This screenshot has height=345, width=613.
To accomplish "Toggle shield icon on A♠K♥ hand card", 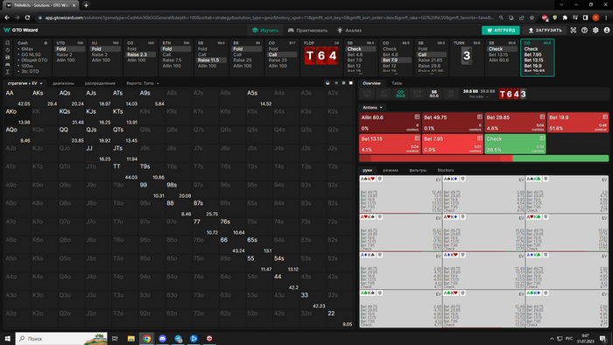I will [379, 179].
